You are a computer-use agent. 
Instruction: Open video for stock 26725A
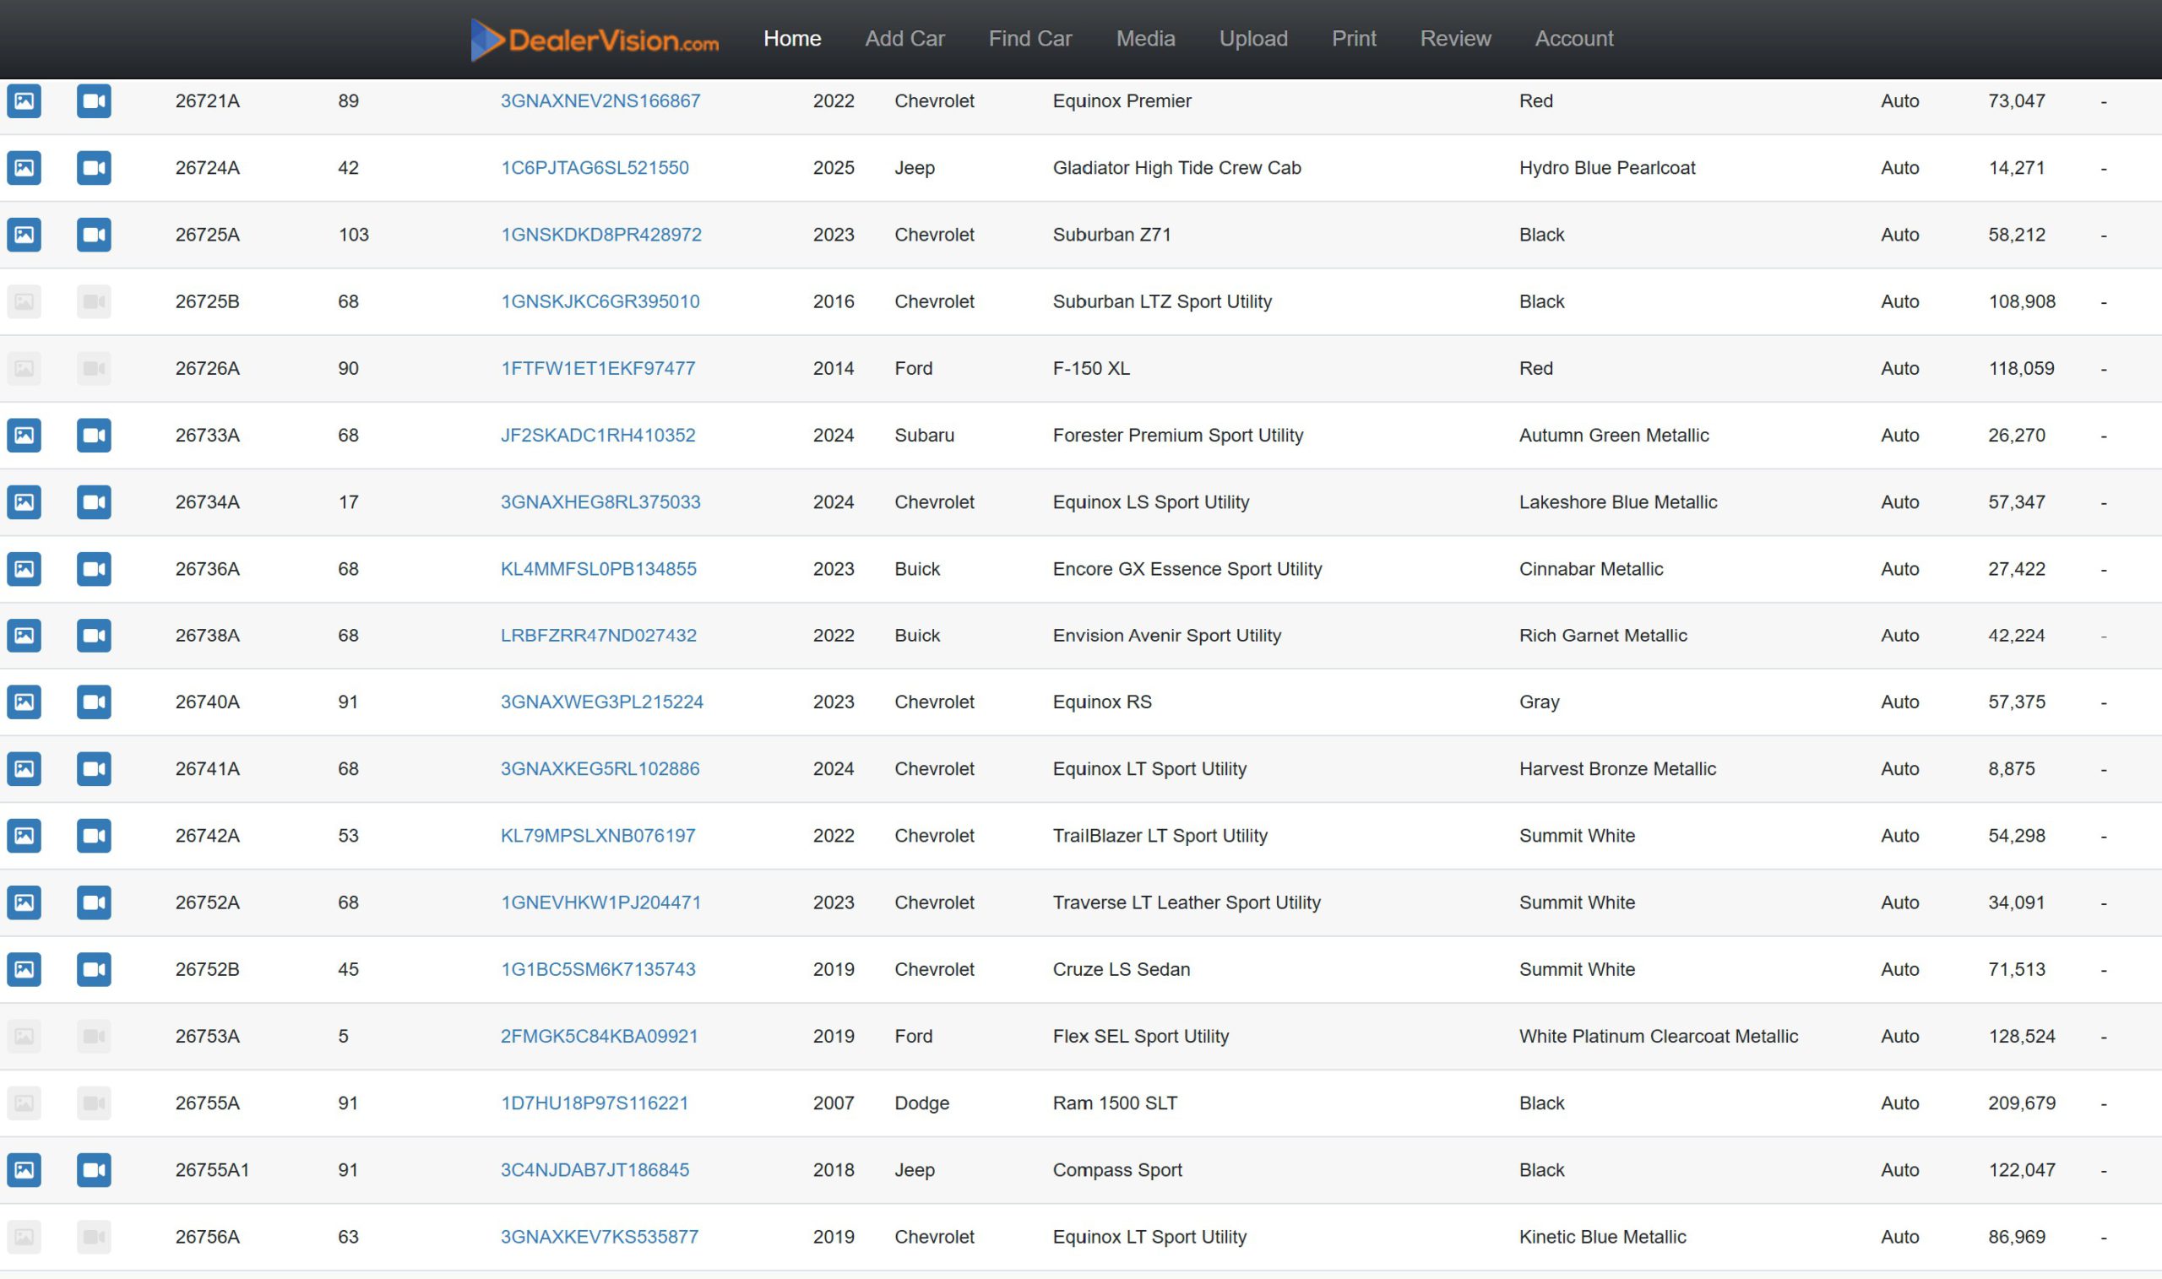(94, 235)
